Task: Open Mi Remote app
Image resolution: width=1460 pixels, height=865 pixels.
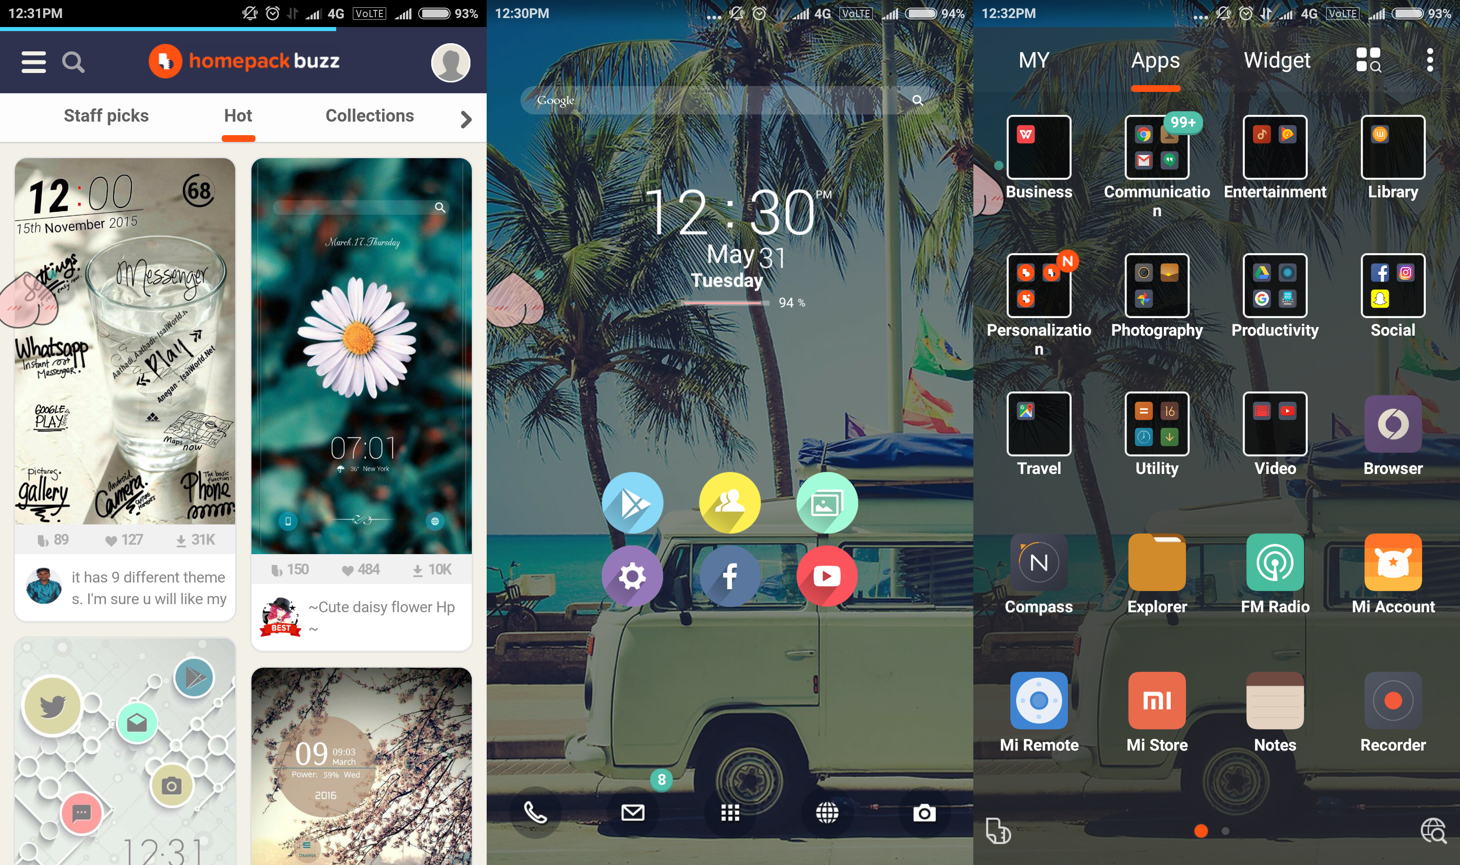Action: tap(1037, 700)
